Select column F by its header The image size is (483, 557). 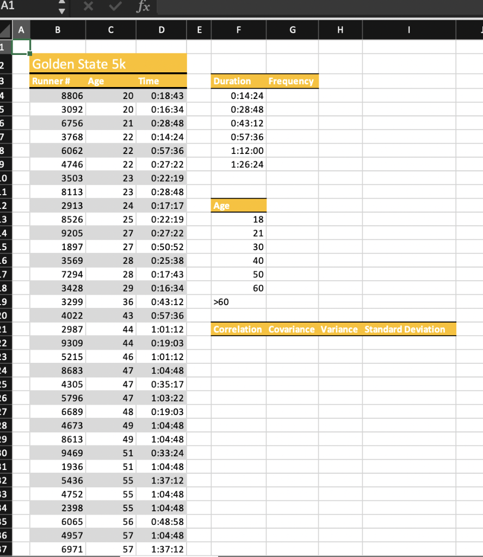[x=238, y=30]
